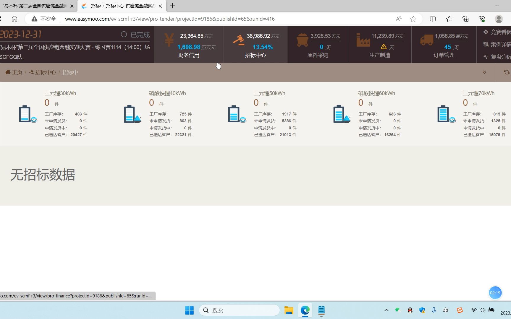Screen dimensions: 511x319
Task: Click the QQ penguin tray icon
Action: click(x=410, y=310)
